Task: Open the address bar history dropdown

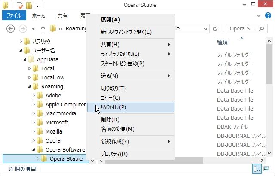Action: [x=205, y=29]
